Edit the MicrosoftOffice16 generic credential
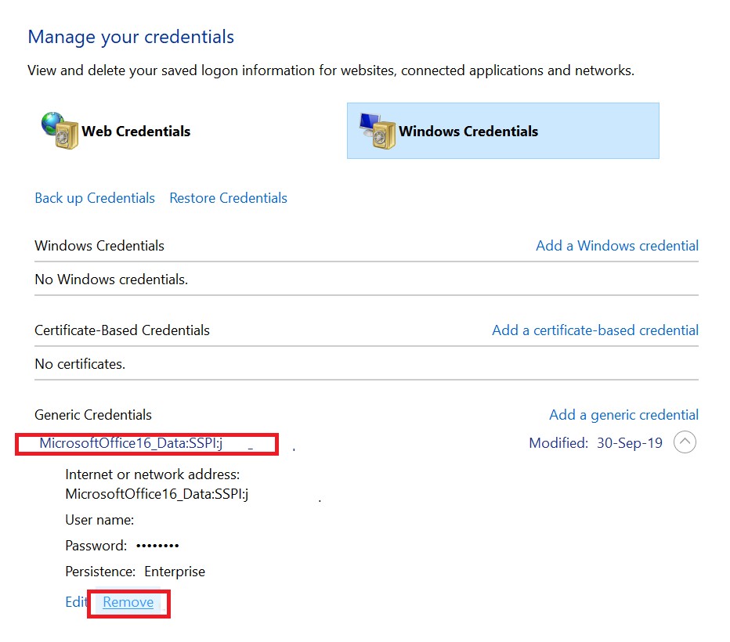Image resolution: width=730 pixels, height=642 pixels. 76,602
